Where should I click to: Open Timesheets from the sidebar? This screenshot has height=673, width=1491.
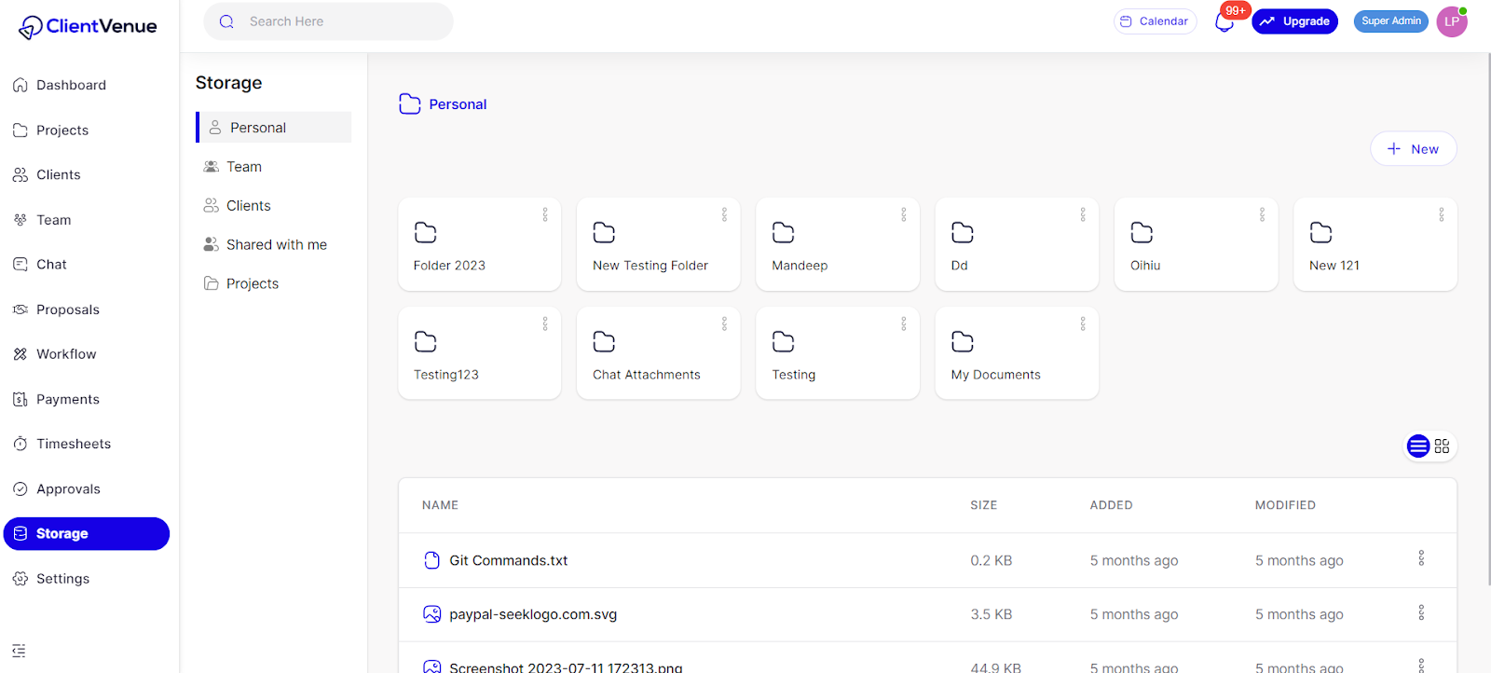(74, 444)
